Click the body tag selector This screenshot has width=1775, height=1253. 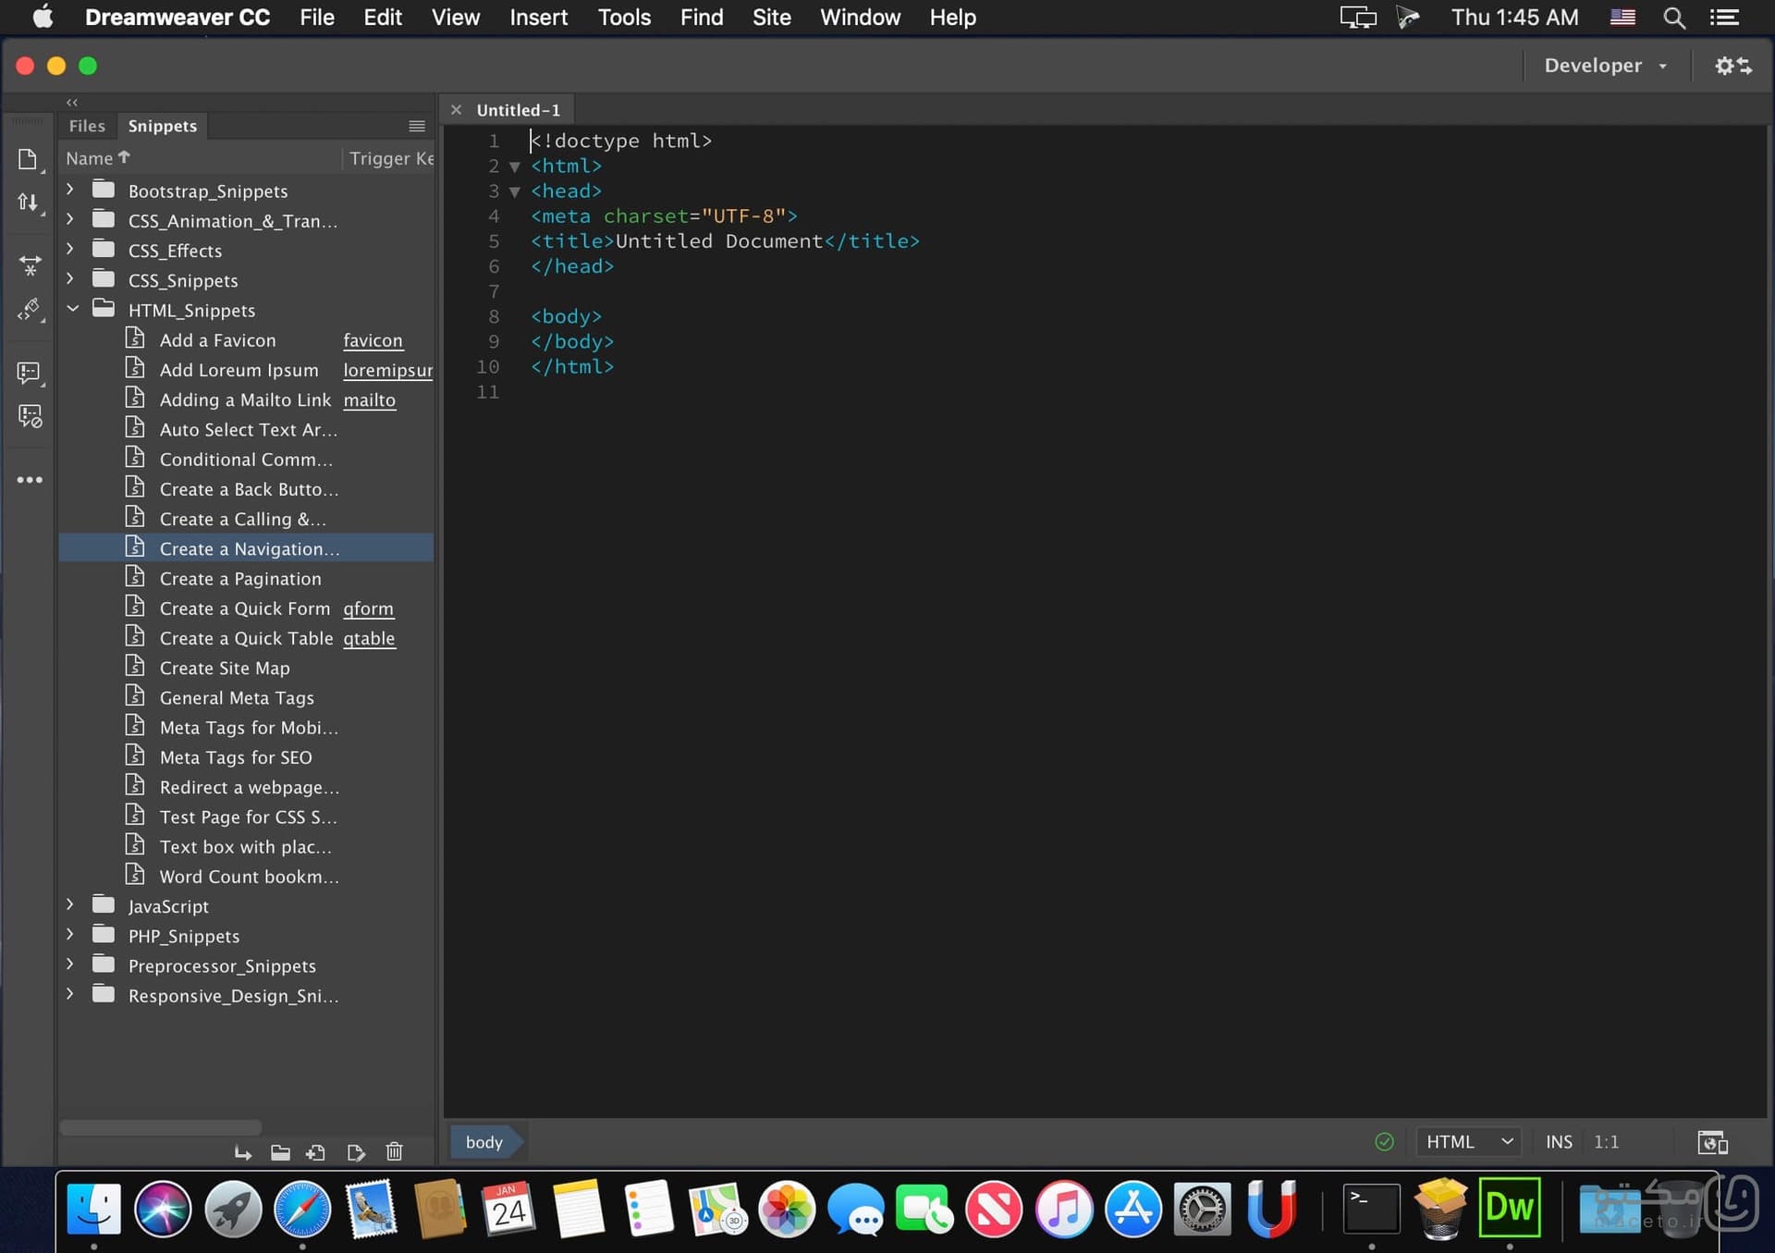(x=484, y=1142)
